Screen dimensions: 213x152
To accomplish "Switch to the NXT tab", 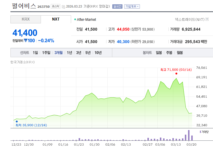I will tap(56, 19).
